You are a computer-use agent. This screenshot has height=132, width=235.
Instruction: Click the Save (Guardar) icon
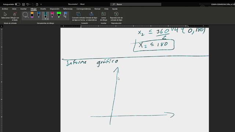[x=23, y=4]
